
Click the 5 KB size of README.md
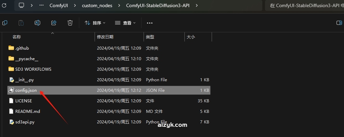tap(205, 112)
